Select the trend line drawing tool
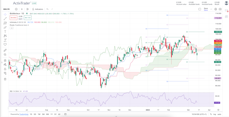 [x=5, y=19]
